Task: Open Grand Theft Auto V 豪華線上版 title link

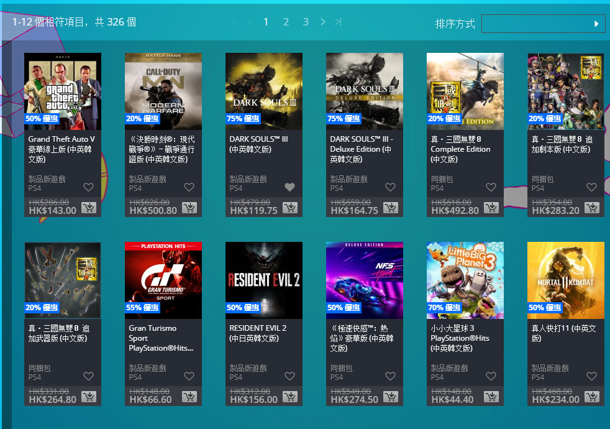Action: coord(61,149)
